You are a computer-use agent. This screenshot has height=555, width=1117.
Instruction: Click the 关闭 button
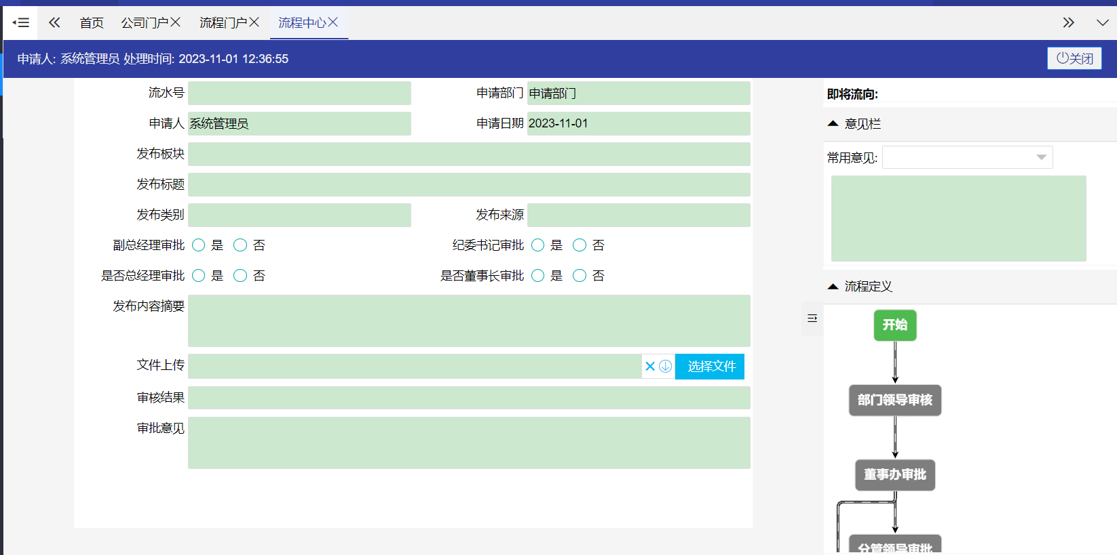[x=1074, y=58]
